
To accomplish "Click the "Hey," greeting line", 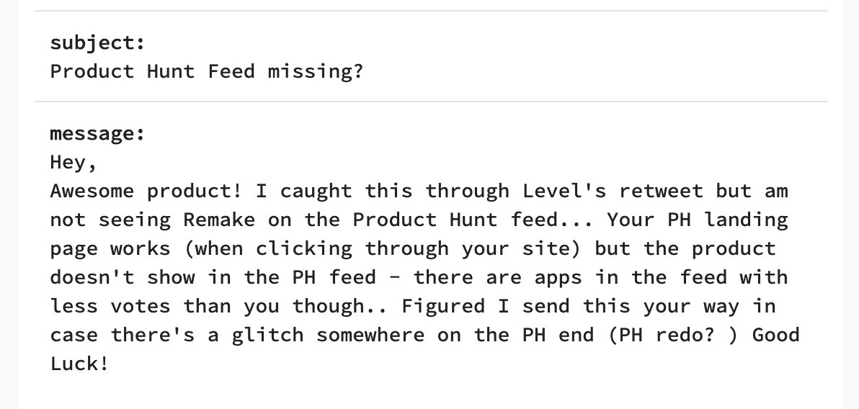I will [73, 162].
